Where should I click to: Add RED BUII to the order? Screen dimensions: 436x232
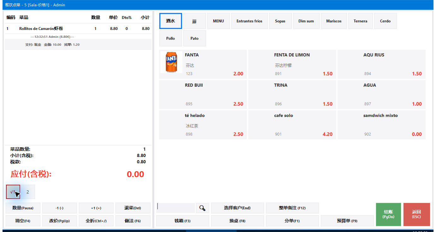(x=203, y=95)
